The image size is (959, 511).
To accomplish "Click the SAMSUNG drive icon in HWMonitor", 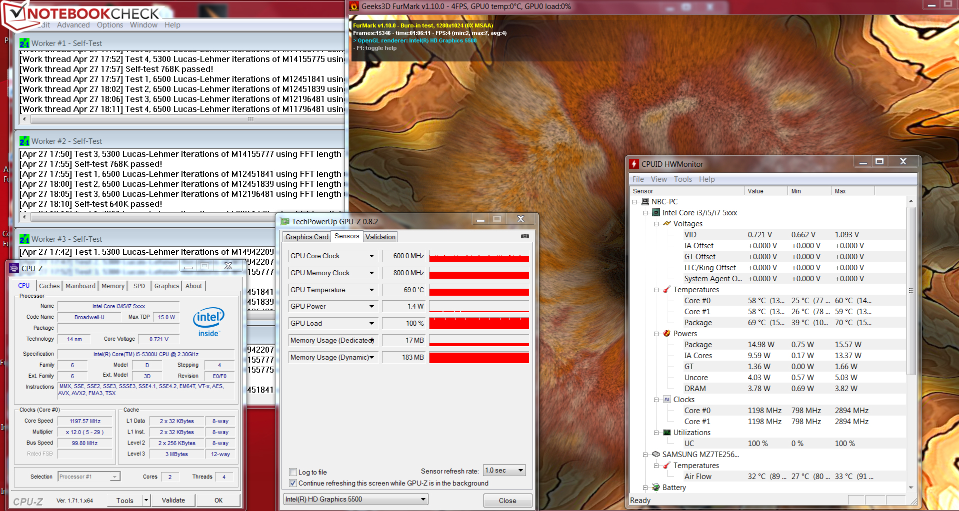I will coord(656,454).
